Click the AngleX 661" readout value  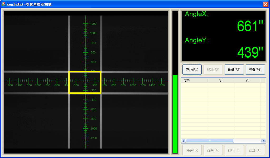point(250,26)
